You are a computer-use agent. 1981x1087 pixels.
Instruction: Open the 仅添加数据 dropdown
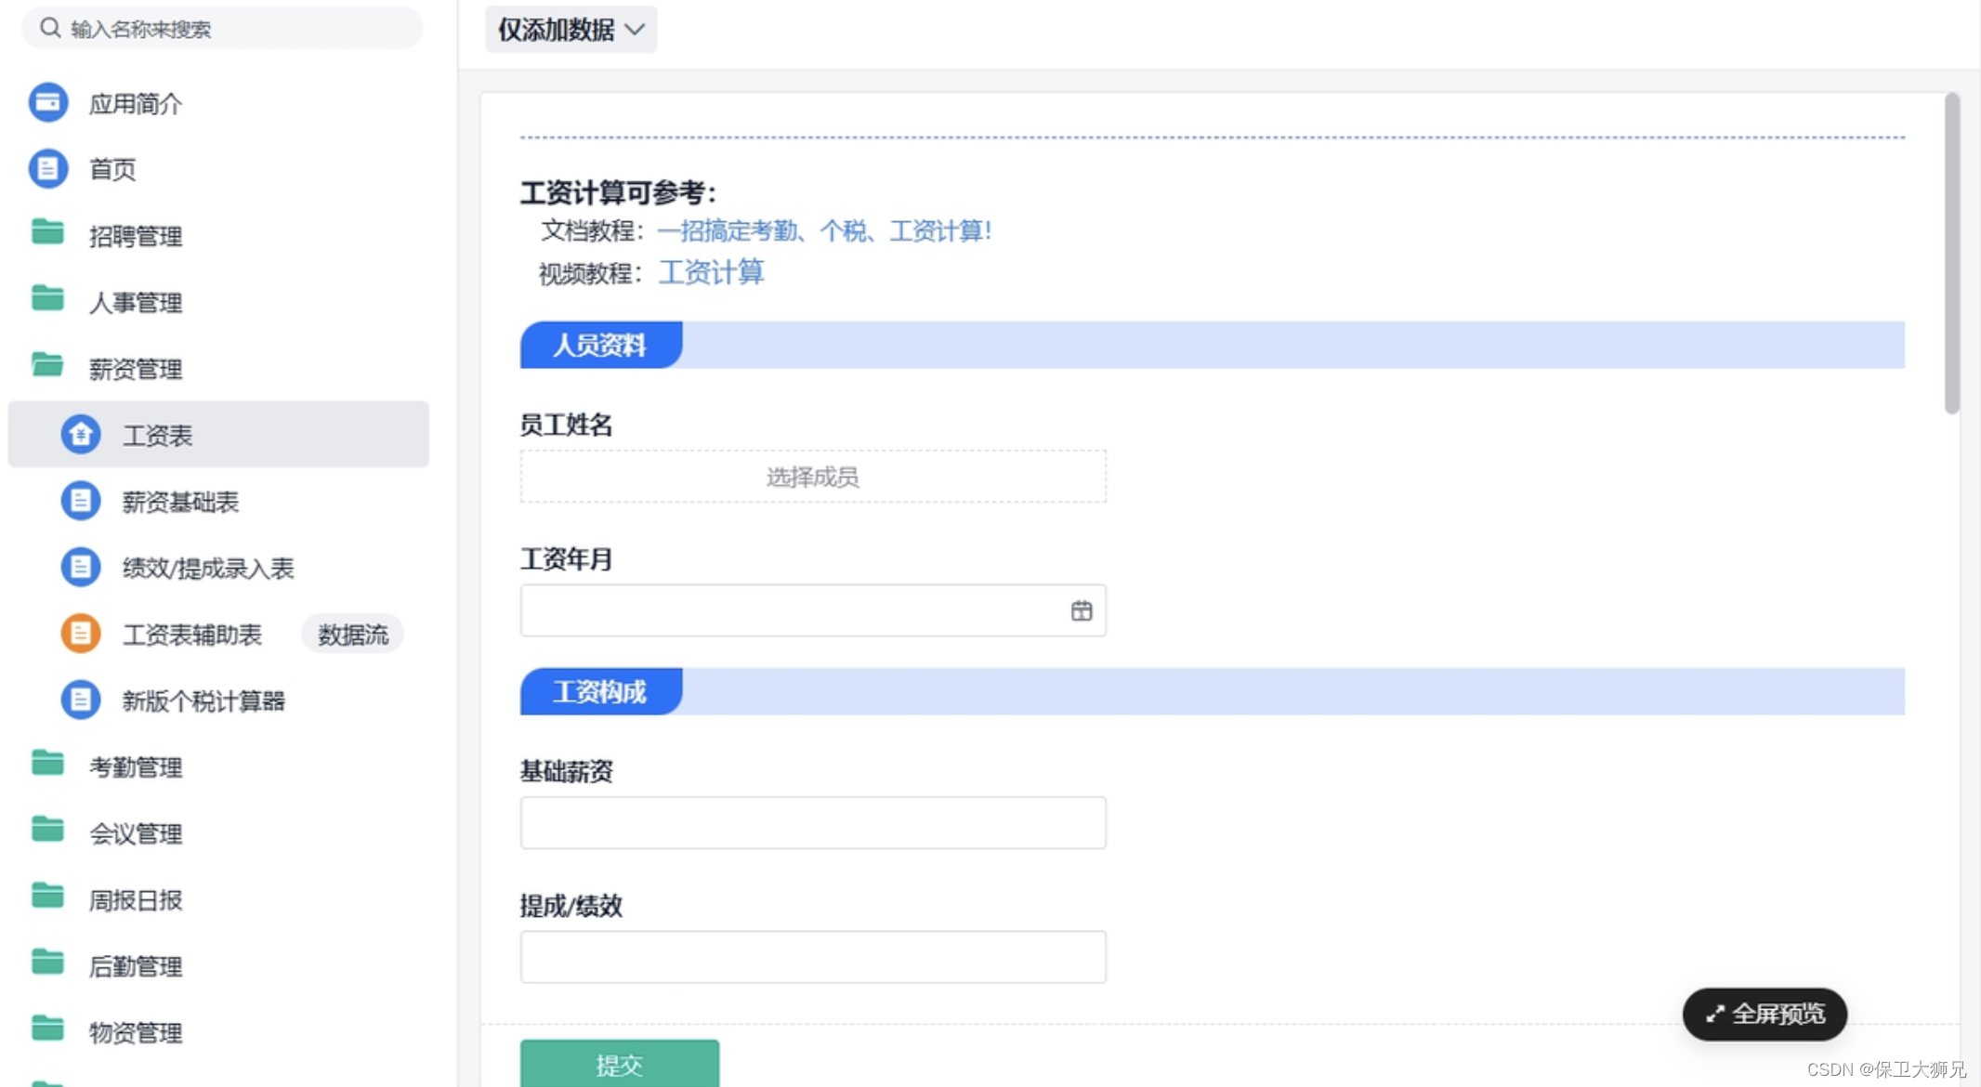[x=571, y=30]
